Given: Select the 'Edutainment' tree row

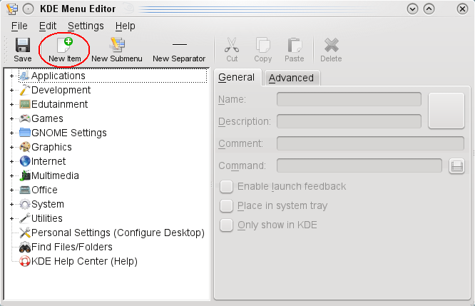Looking at the screenshot, I should 59,104.
